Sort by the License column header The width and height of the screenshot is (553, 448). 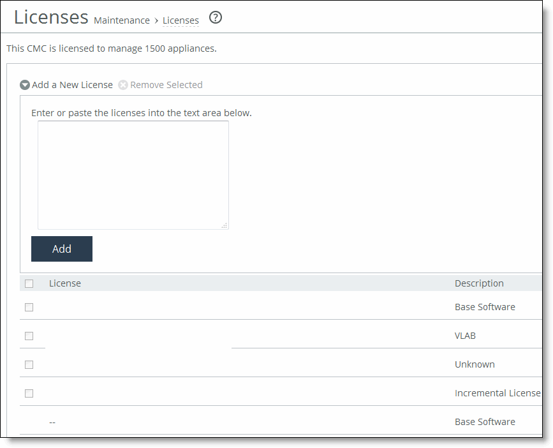[x=65, y=283]
